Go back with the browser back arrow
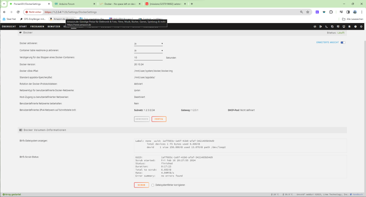This screenshot has width=366, height=197. 4,12
